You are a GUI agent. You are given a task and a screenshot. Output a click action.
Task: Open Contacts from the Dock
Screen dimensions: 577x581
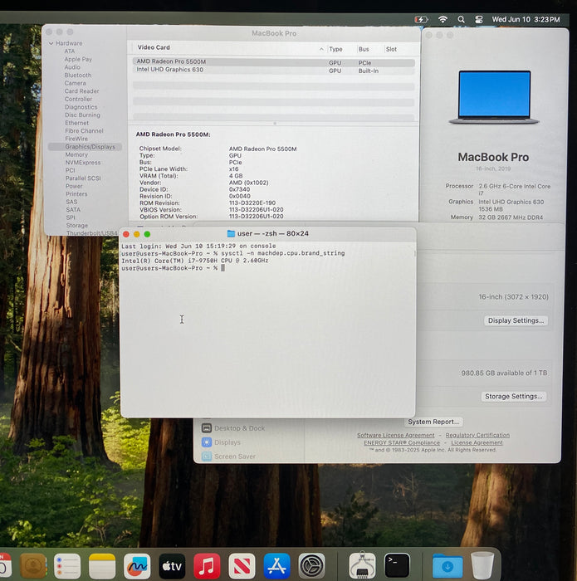coord(33,566)
